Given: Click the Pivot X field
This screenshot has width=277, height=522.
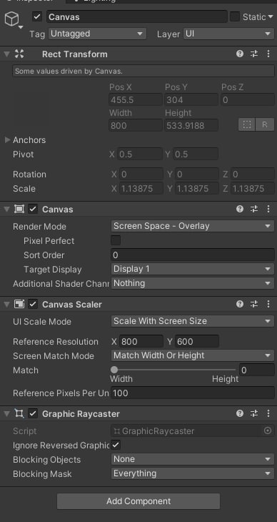Looking at the screenshot, I should [141, 154].
